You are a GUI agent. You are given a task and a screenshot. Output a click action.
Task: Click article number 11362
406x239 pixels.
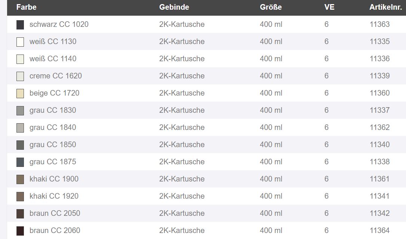pyautogui.click(x=379, y=127)
